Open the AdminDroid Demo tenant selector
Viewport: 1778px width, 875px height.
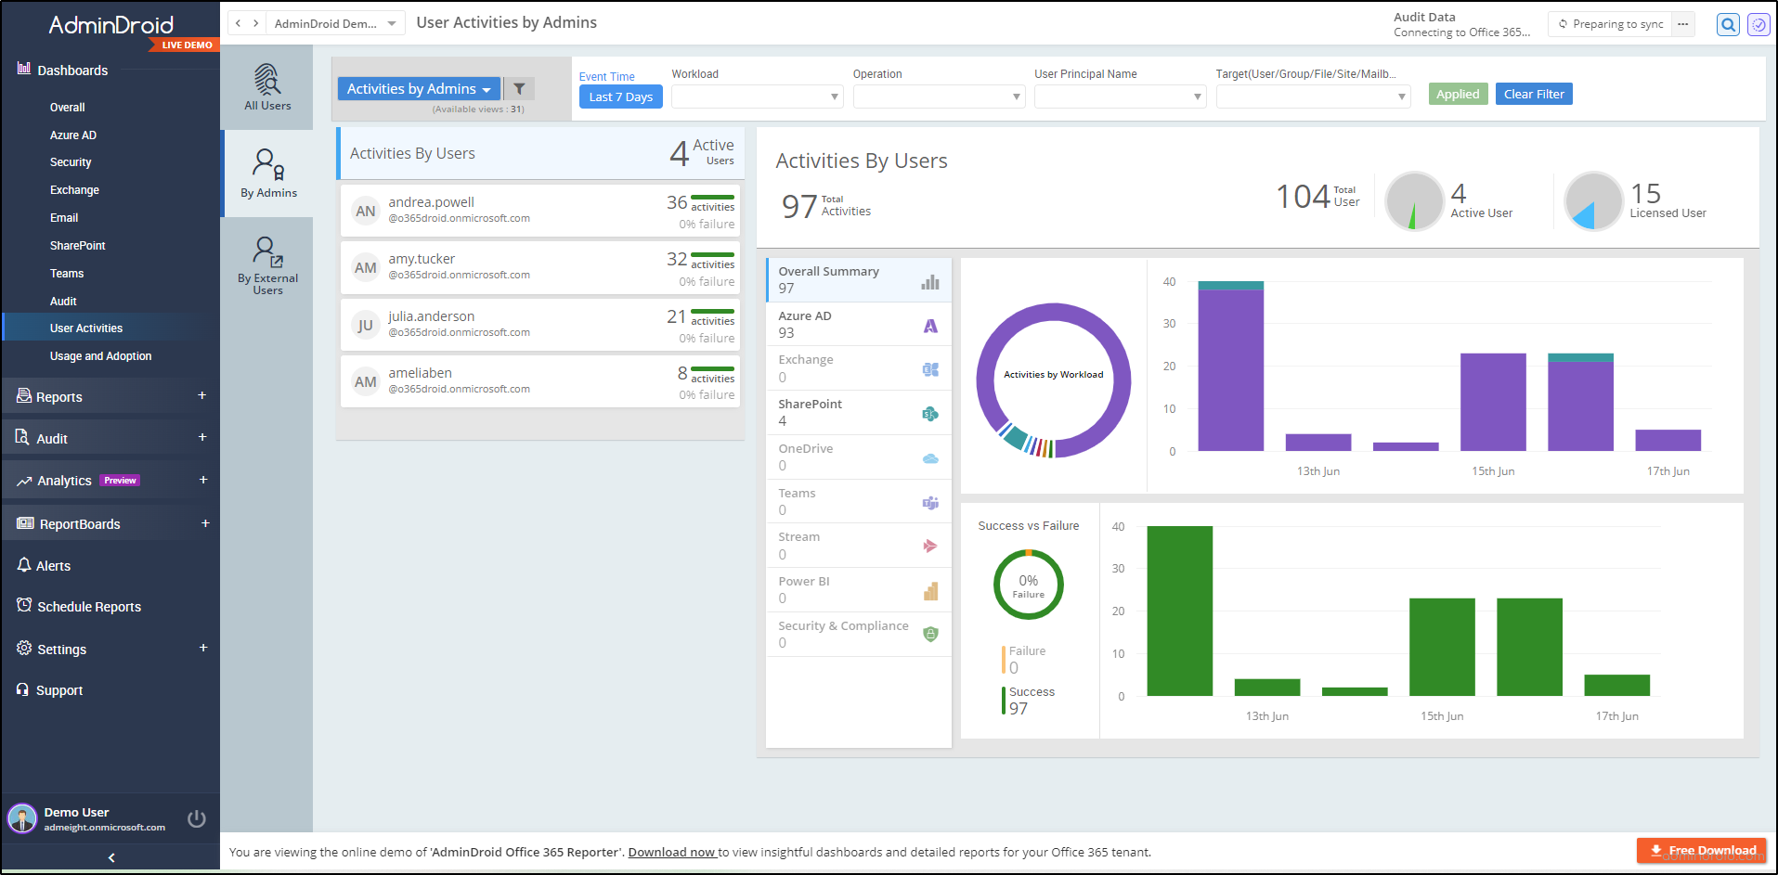coord(336,21)
